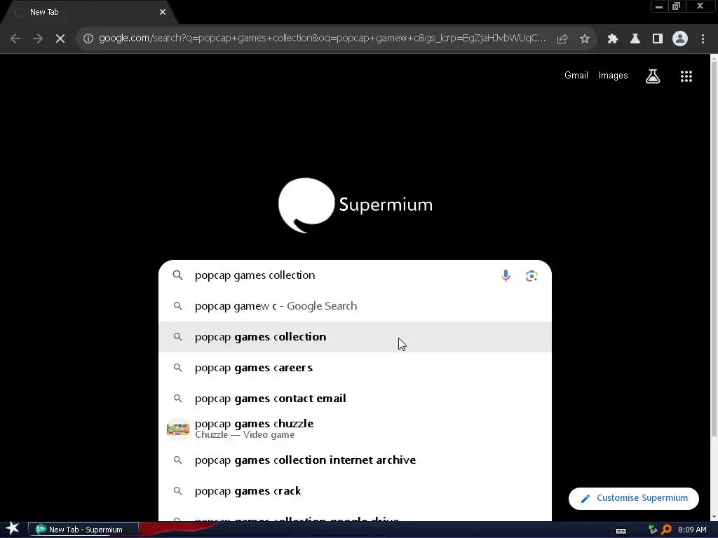Click the taskbar start star icon
Image resolution: width=718 pixels, height=538 pixels.
point(13,529)
